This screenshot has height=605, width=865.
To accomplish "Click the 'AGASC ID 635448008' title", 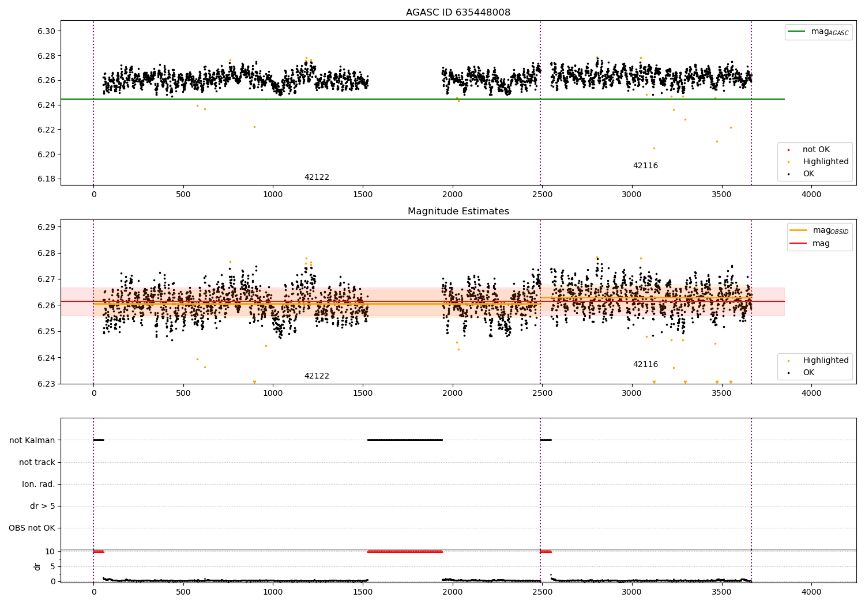I will pos(458,13).
